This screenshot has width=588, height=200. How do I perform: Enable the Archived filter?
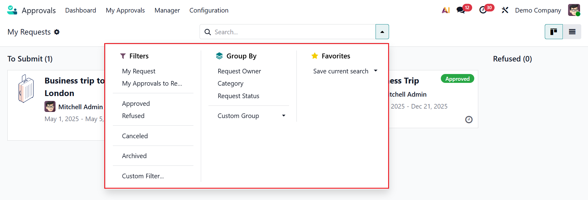[134, 156]
